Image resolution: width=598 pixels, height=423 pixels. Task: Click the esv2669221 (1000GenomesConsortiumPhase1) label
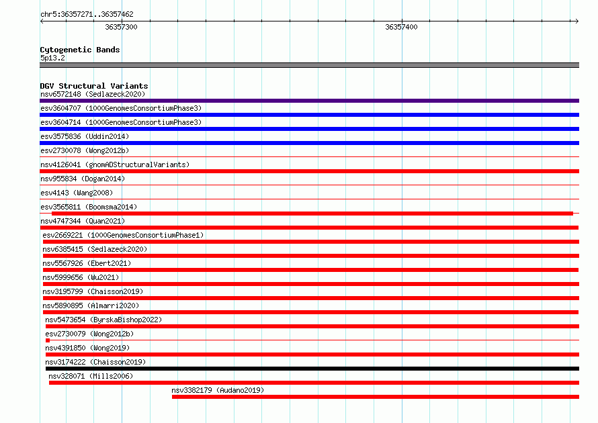pyautogui.click(x=123, y=235)
